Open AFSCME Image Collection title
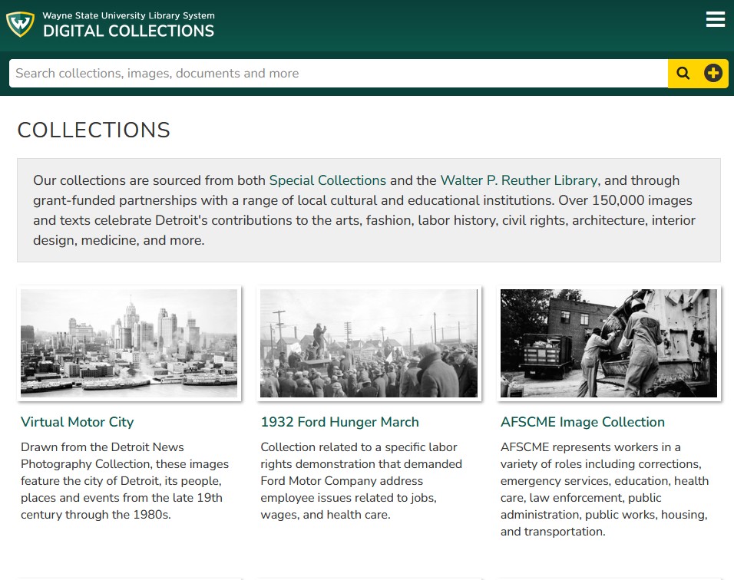 tap(582, 422)
